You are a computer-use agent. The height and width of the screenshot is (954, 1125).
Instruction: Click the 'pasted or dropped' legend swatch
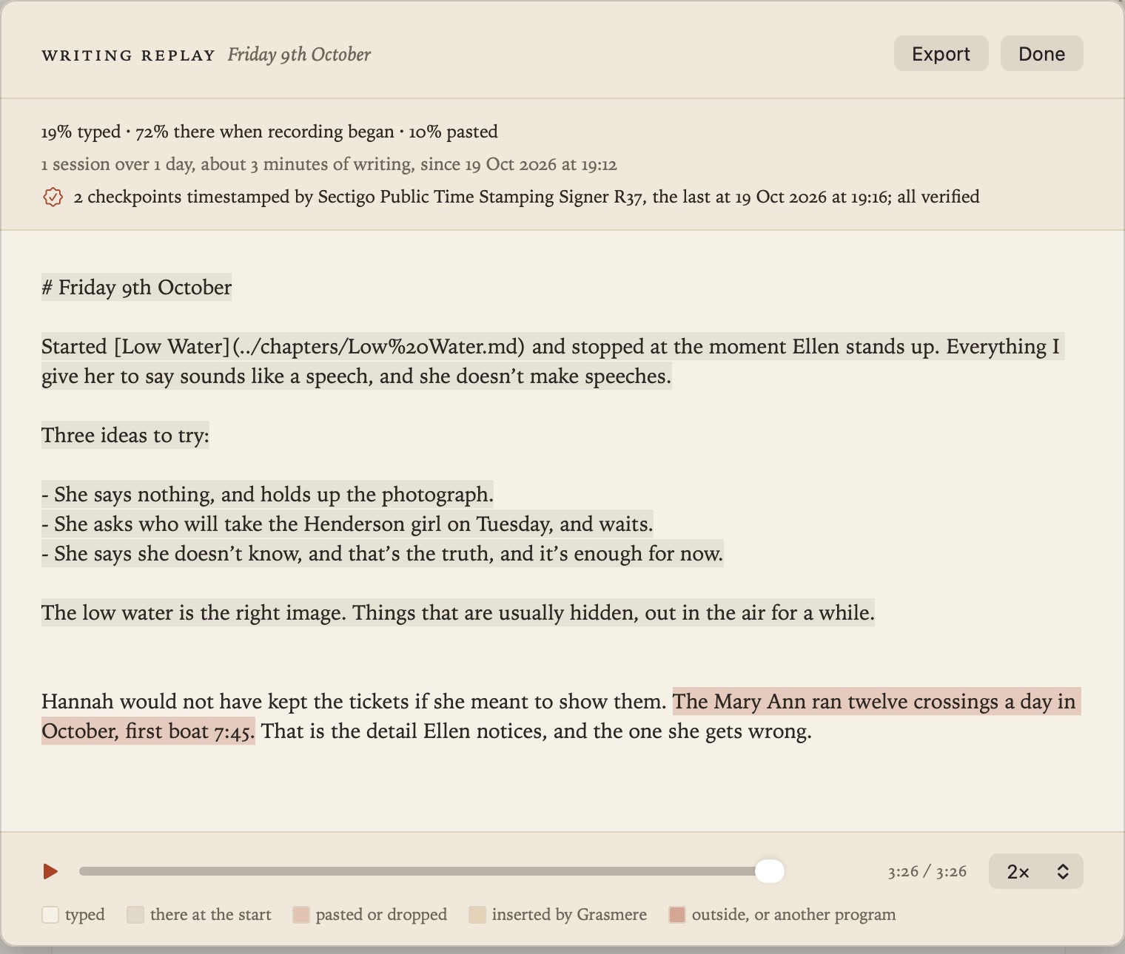(x=300, y=915)
